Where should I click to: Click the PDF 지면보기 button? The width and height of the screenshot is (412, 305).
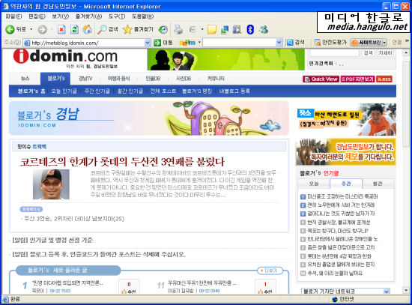[x=357, y=79]
